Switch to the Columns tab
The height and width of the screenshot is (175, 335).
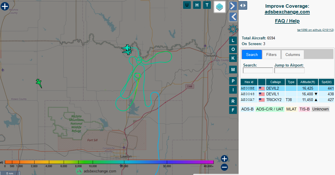click(x=293, y=55)
